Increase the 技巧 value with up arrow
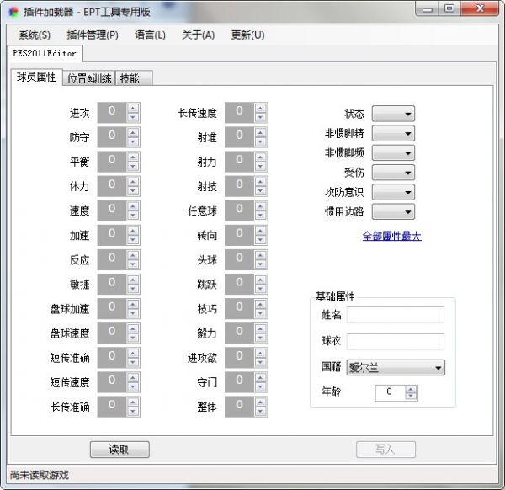The image size is (505, 490). pos(261,304)
